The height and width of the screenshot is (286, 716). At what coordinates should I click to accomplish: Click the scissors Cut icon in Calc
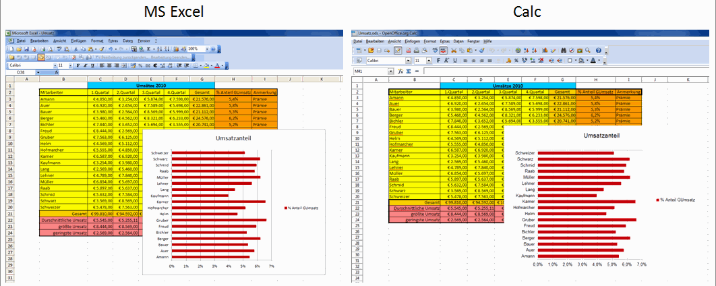coord(454,50)
